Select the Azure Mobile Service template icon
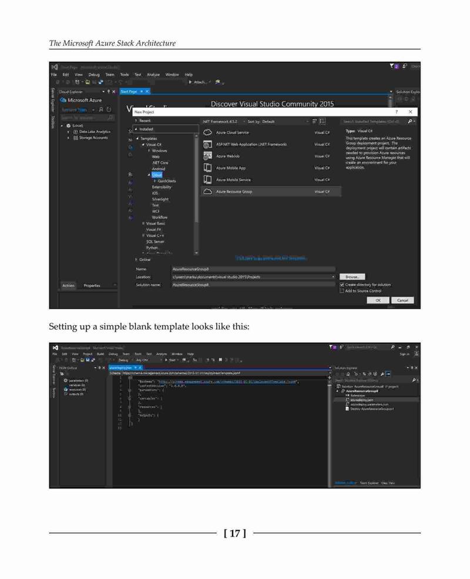This screenshot has width=470, height=579. pos(208,180)
